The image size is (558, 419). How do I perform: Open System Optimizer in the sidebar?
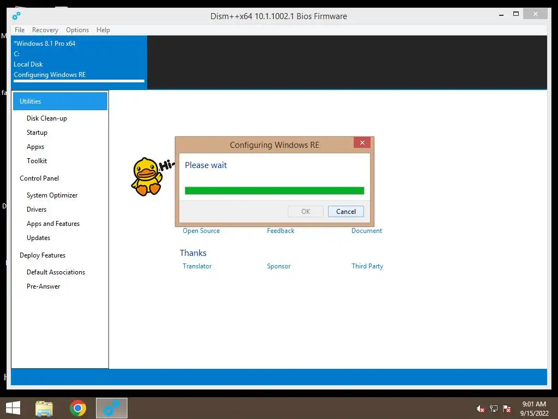coord(52,195)
